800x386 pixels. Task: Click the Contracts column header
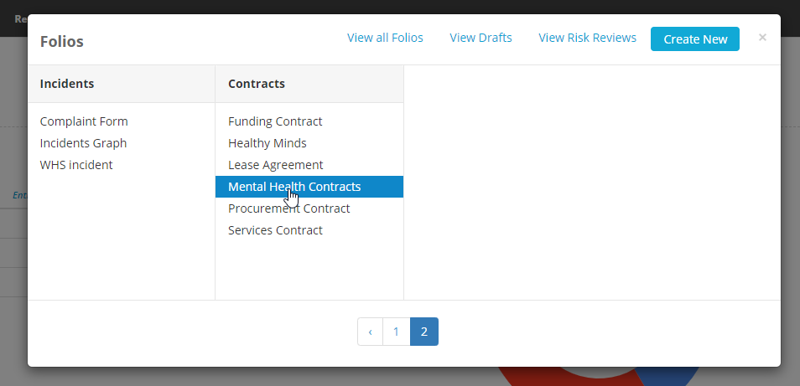point(257,84)
